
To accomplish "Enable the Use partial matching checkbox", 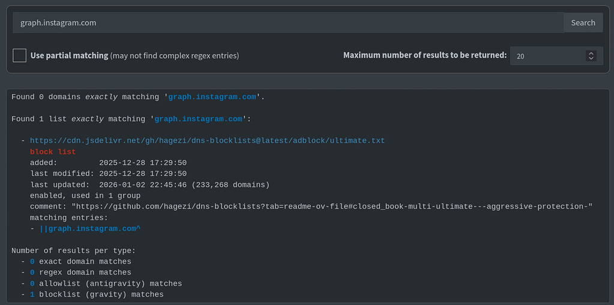I will tap(20, 56).
